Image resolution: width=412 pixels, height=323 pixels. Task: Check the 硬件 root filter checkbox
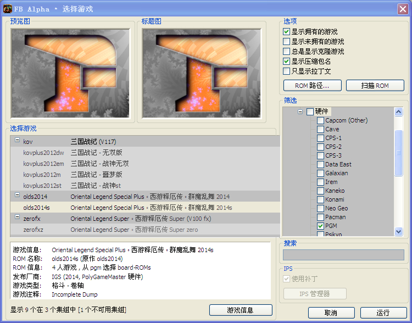pos(310,112)
